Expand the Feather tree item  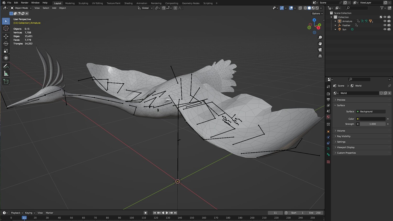pos(335,25)
